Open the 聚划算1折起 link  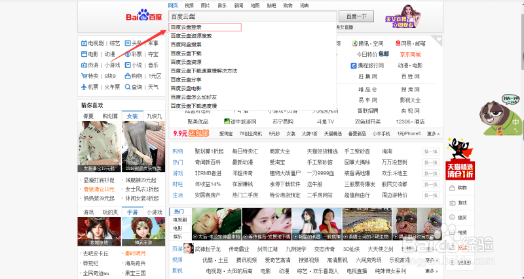point(209,152)
